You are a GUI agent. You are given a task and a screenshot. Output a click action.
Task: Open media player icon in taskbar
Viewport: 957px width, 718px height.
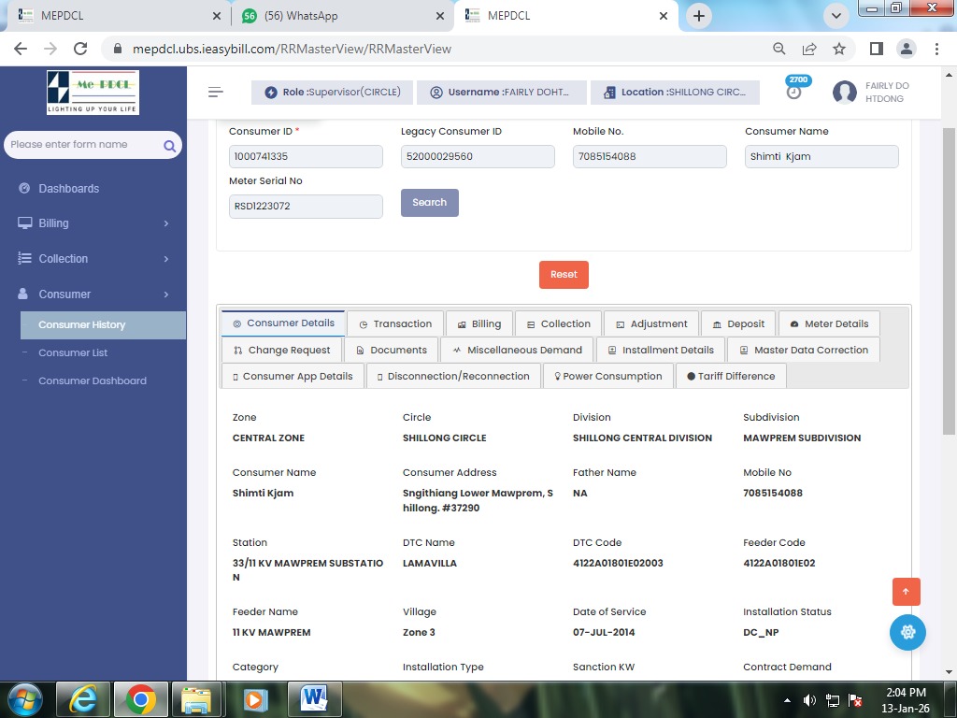[255, 699]
